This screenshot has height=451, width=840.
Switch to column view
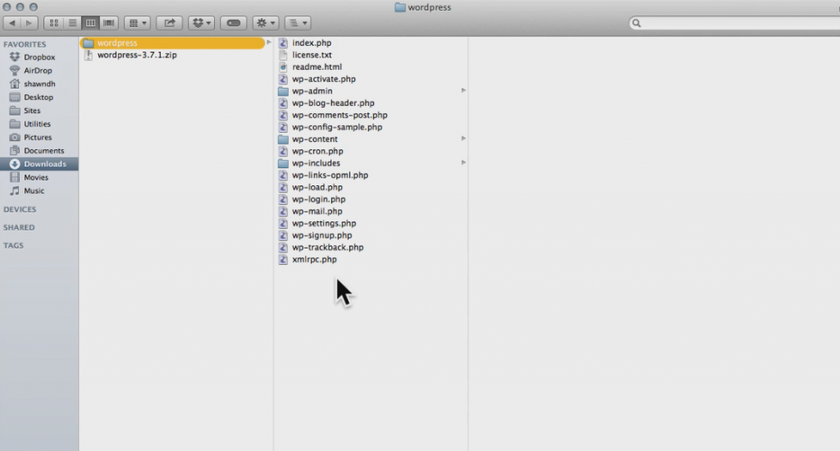point(90,23)
